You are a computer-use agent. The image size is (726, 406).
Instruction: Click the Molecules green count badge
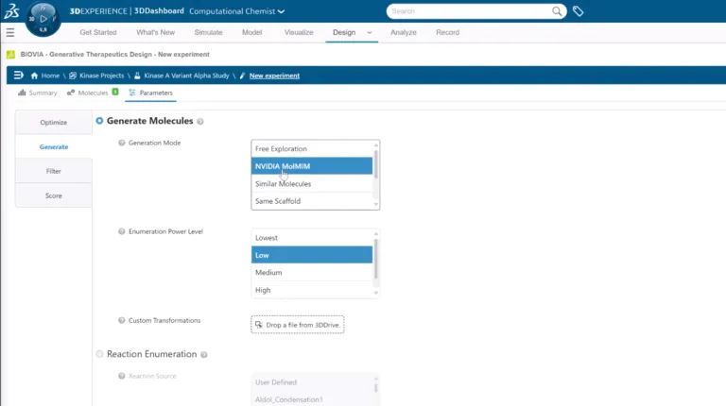[x=115, y=92]
